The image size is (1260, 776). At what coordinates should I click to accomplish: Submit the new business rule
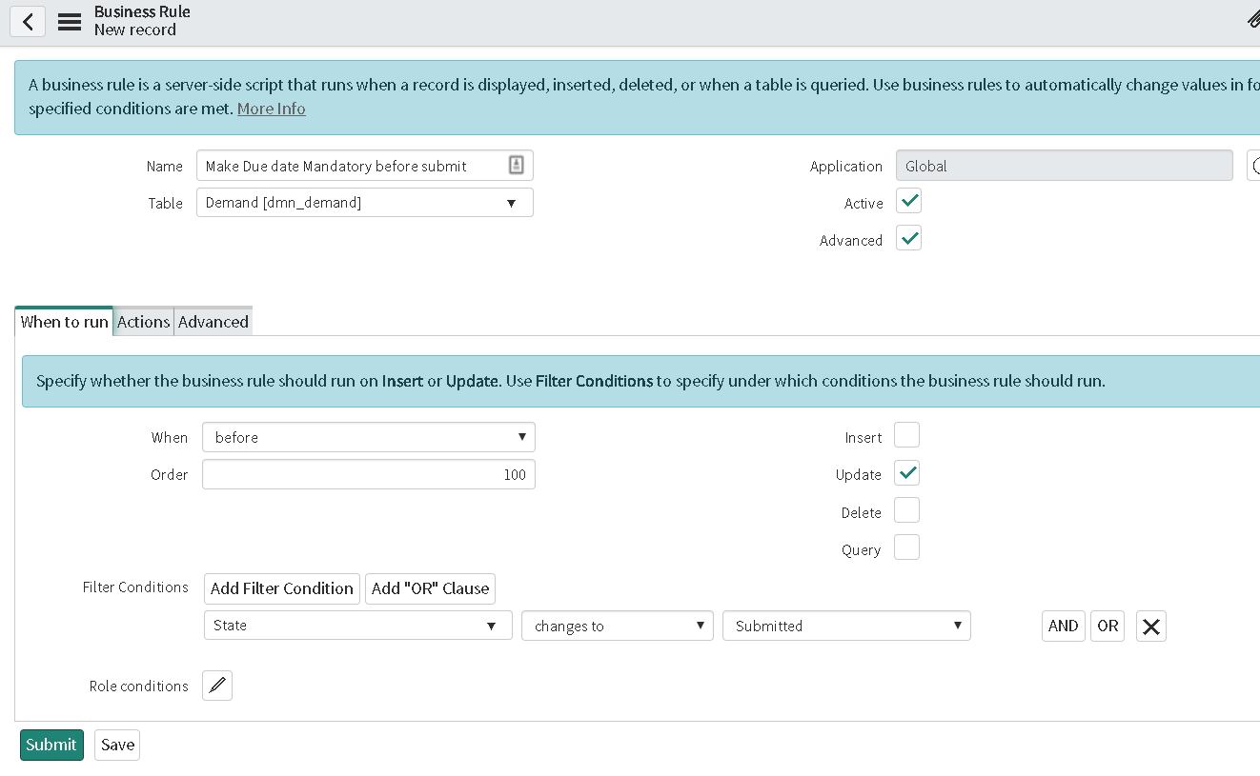[51, 745]
